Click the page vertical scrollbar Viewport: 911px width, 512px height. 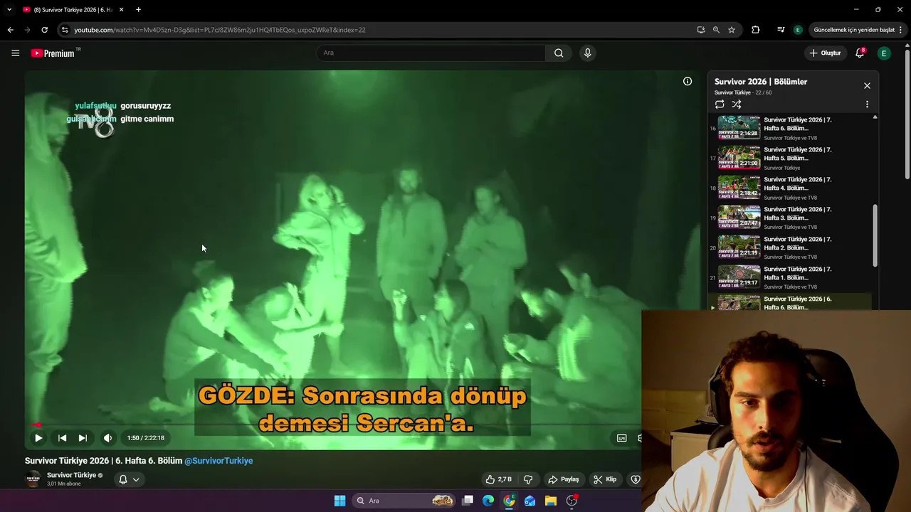click(x=907, y=114)
